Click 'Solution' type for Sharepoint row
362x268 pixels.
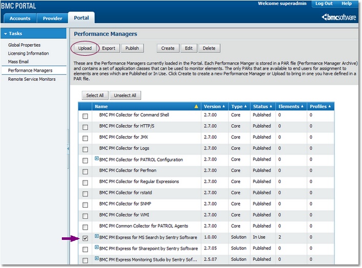coord(238,248)
